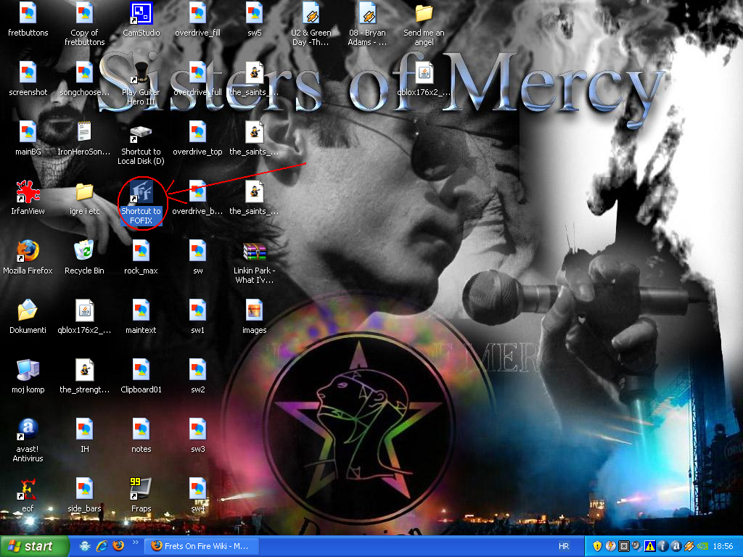Screen dimensions: 743x557
Task: Launch Firefox from Quick Launch
Action: pyautogui.click(x=118, y=546)
